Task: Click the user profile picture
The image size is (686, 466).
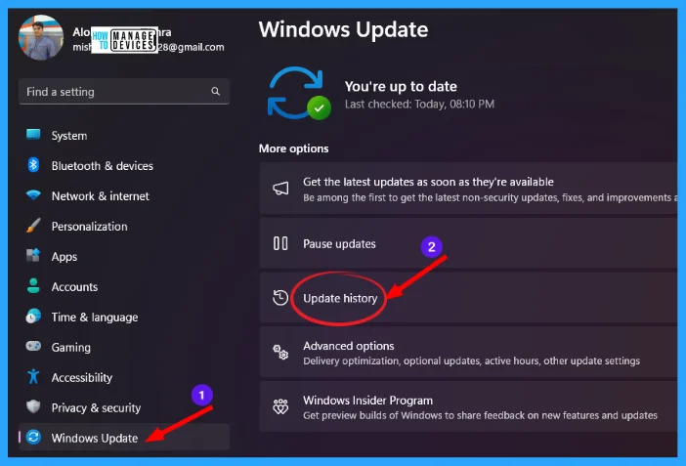Action: tap(41, 38)
